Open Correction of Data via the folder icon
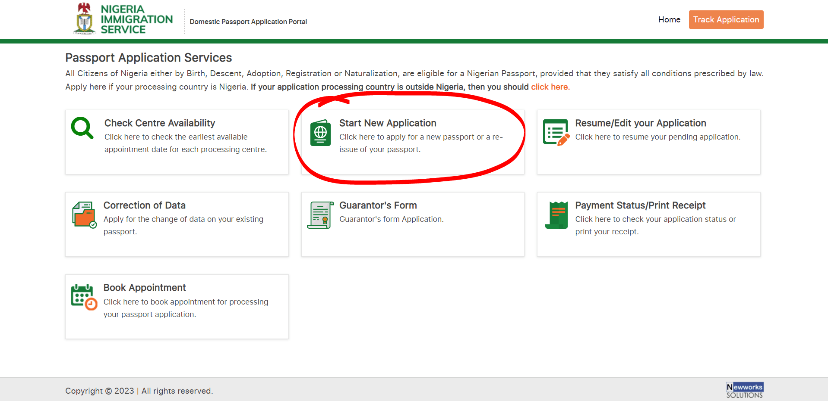 pos(84,215)
